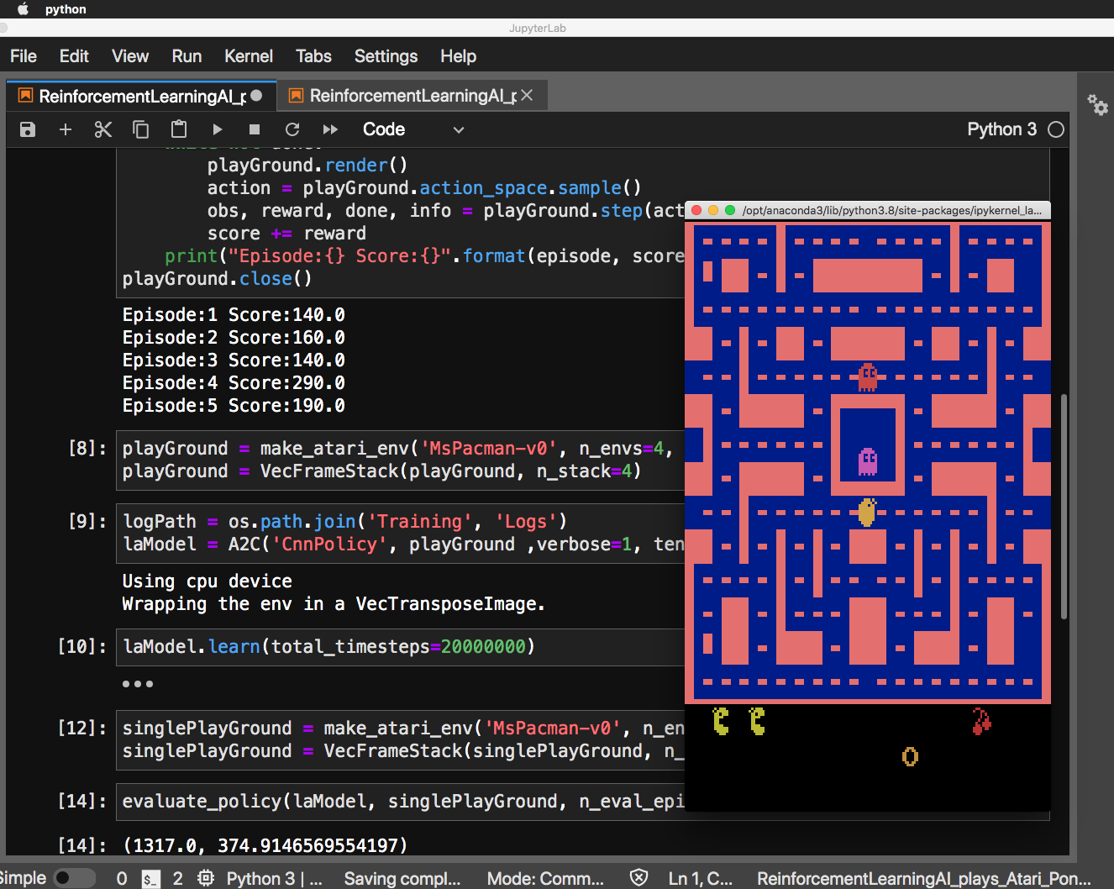Cut the selected cell using scissors icon
Screen dimensions: 1114x889
[103, 129]
